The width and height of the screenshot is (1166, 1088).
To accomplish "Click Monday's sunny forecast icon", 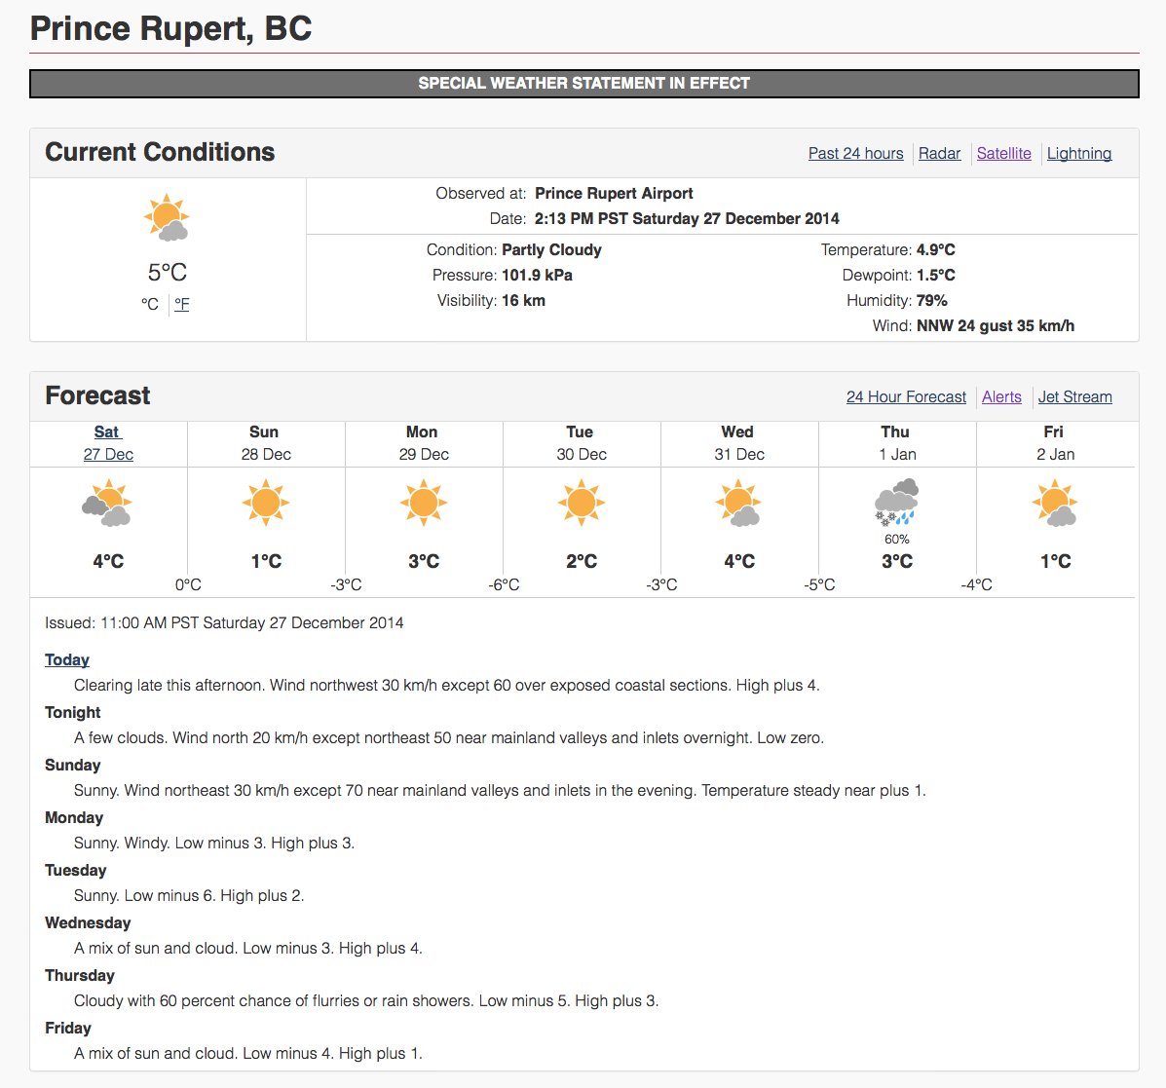I will [x=424, y=504].
